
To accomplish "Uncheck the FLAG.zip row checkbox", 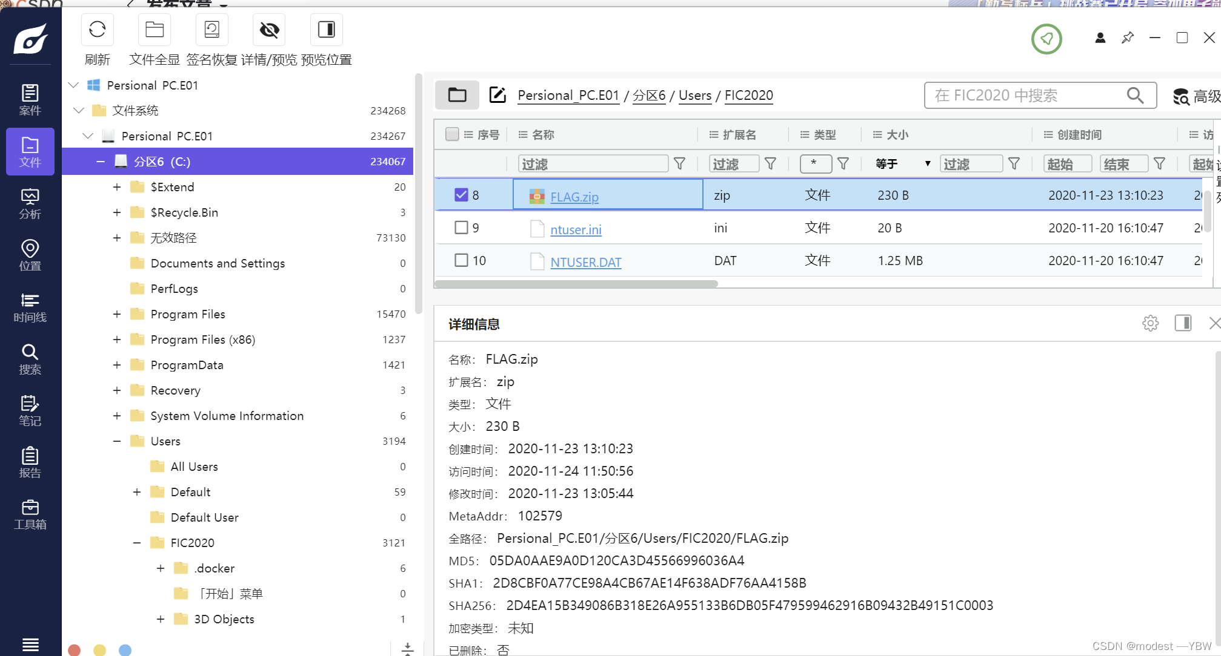I will [461, 195].
